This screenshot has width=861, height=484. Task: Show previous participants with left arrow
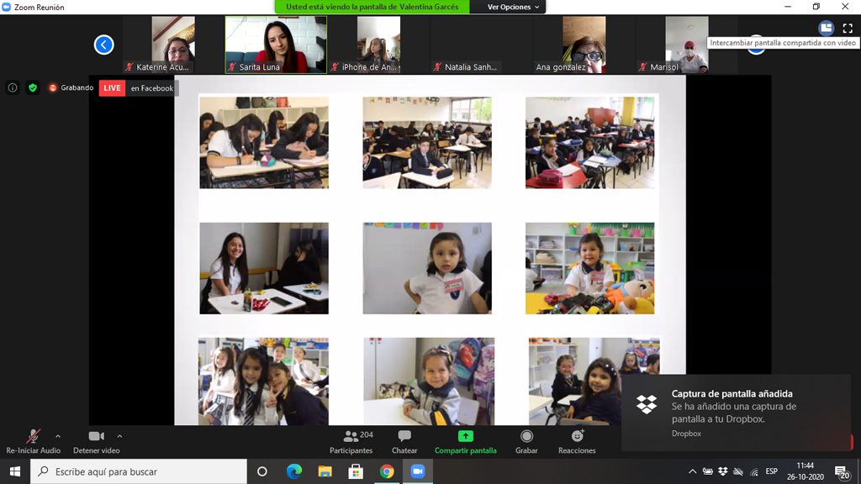[103, 45]
